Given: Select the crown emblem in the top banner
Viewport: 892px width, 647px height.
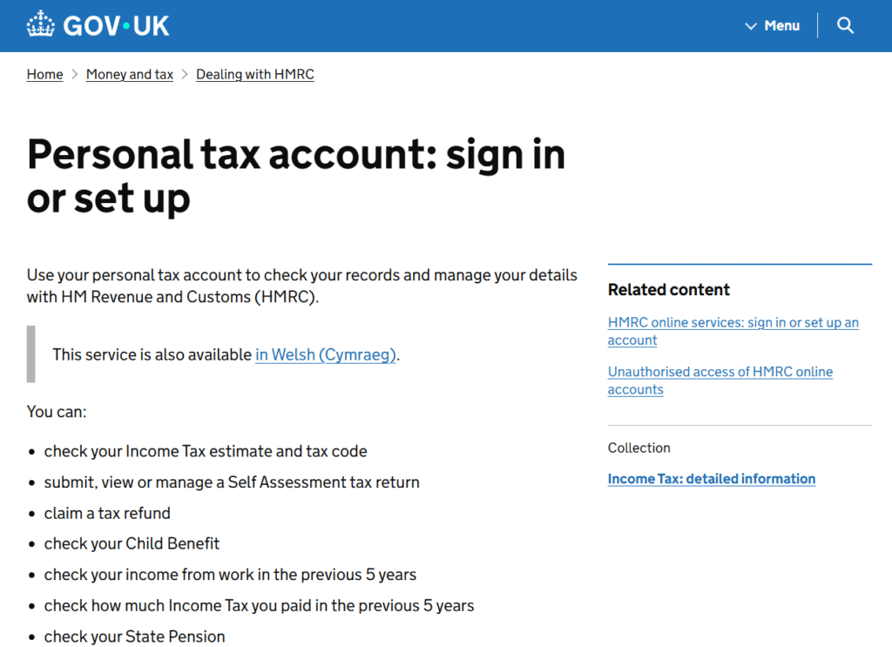Looking at the screenshot, I should (x=39, y=24).
